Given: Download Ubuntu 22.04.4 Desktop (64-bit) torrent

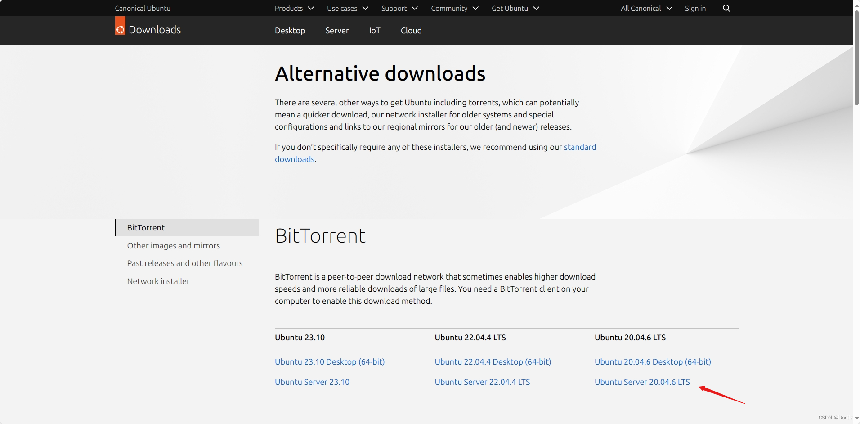Looking at the screenshot, I should [493, 362].
